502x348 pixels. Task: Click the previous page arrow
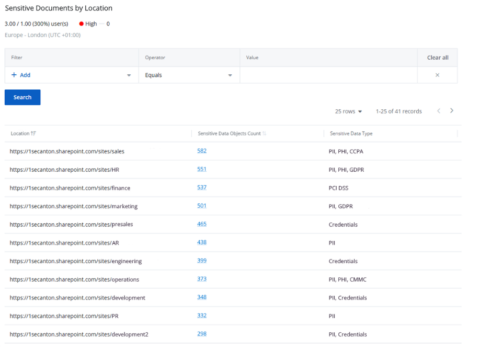[439, 111]
